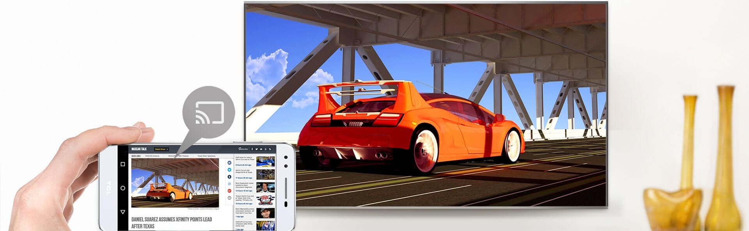Open the header Twitter follow icon
Image resolution: width=749 pixels, height=231 pixels.
[x=257, y=149]
